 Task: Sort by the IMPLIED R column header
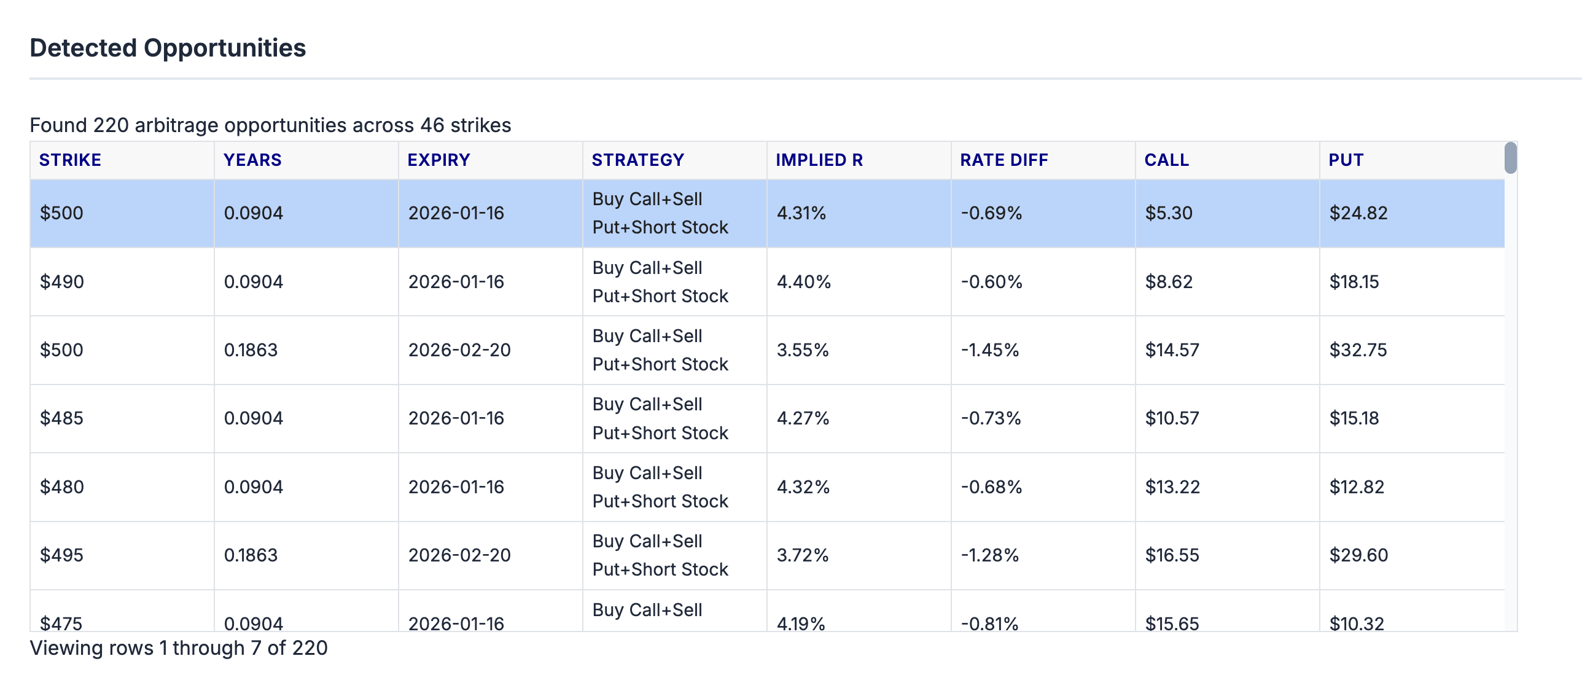pos(820,160)
